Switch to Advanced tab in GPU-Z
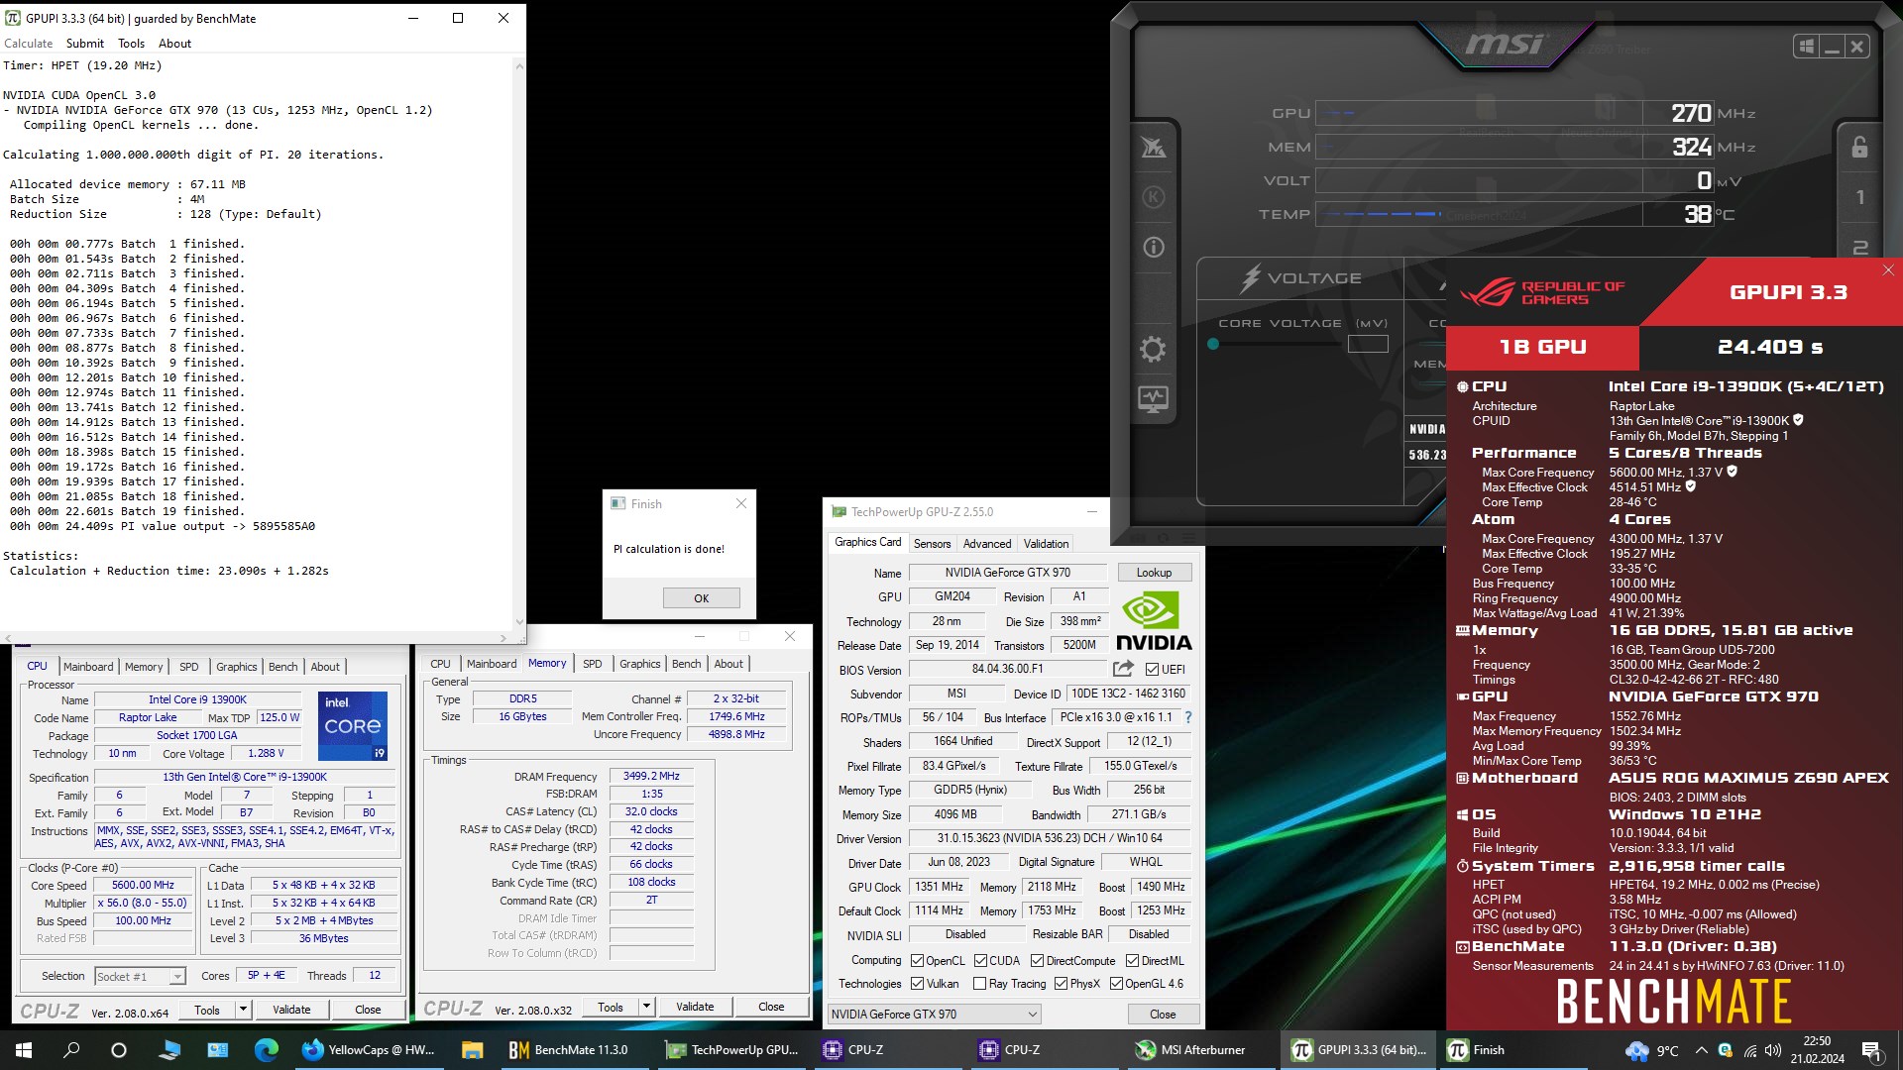This screenshot has height=1070, width=1903. (x=987, y=544)
